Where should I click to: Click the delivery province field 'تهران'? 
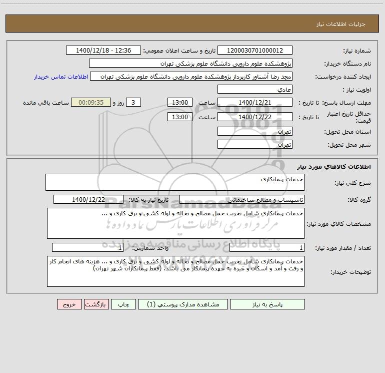click(255, 131)
